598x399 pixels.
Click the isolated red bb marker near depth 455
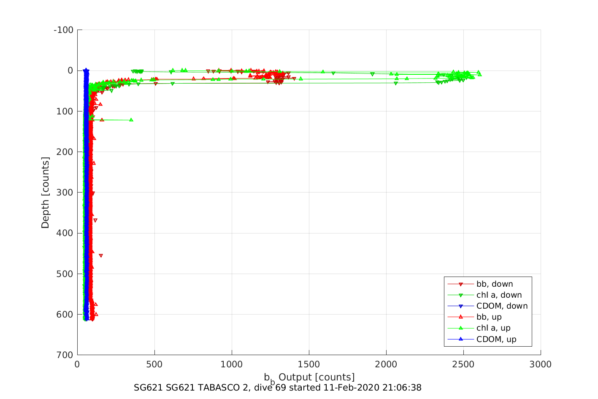[x=101, y=255]
